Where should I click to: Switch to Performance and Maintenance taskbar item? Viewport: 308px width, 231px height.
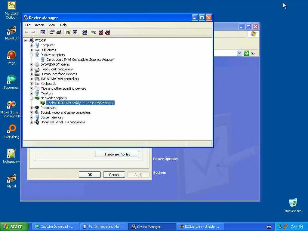coord(104,227)
